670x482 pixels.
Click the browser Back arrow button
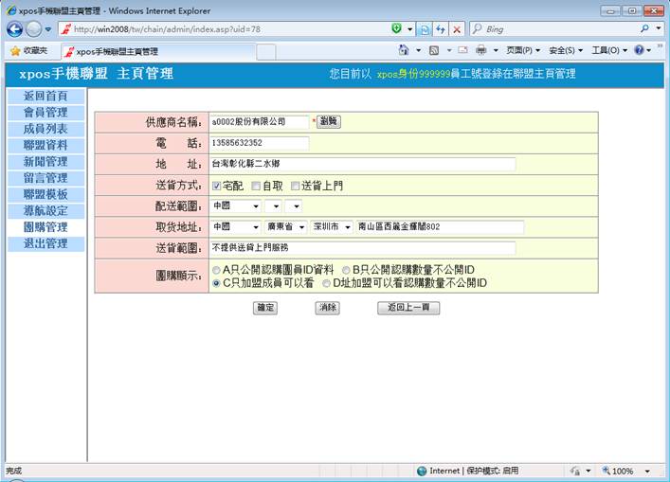pos(15,29)
